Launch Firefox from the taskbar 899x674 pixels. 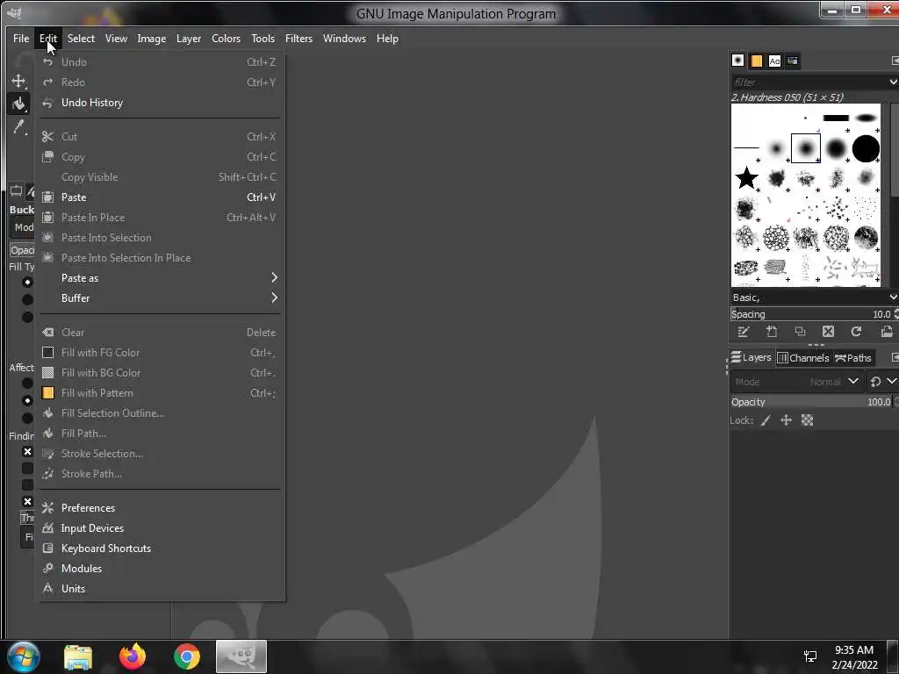tap(133, 656)
